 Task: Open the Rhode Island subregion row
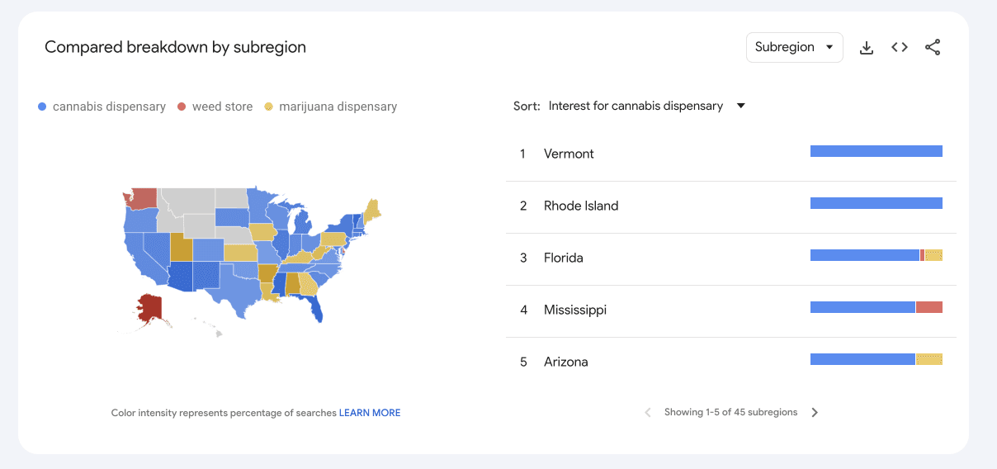point(581,206)
